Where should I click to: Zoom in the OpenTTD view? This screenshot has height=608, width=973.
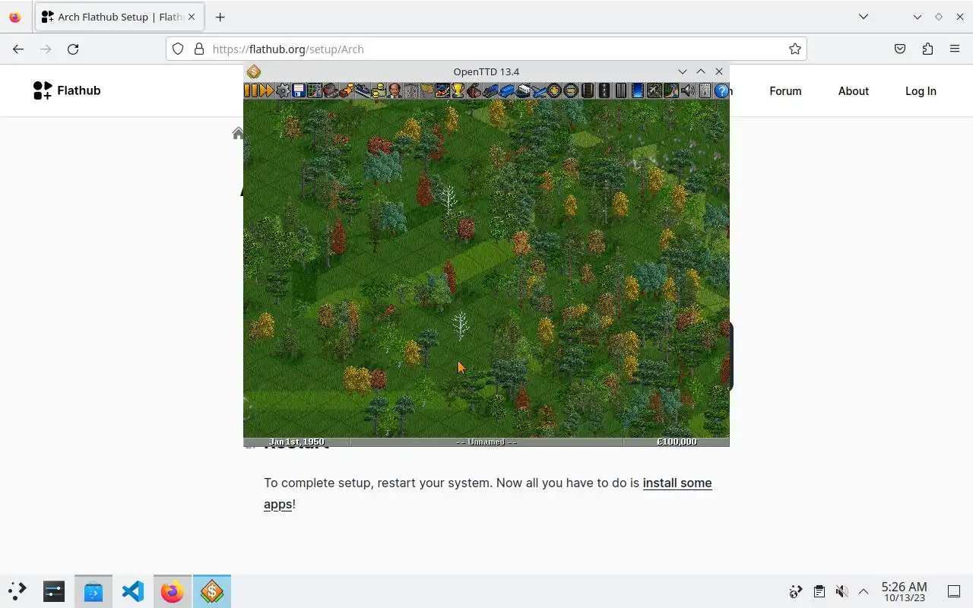tap(554, 91)
